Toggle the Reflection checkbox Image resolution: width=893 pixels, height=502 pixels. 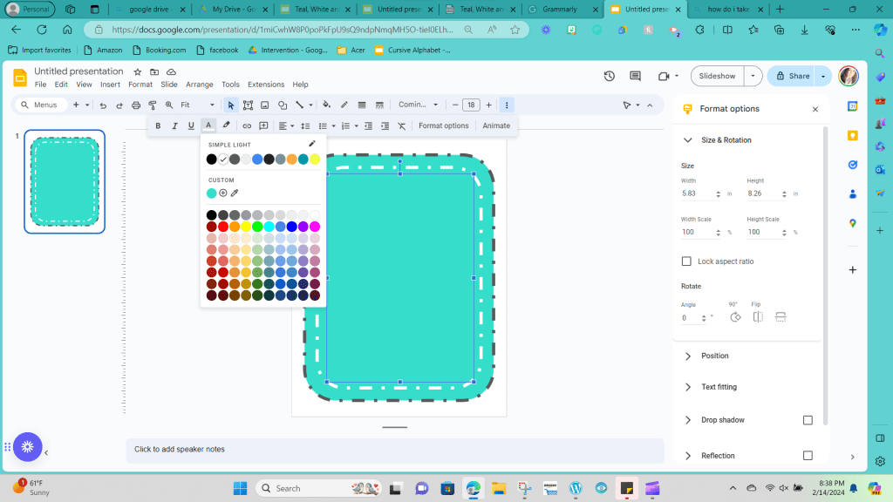click(x=808, y=456)
